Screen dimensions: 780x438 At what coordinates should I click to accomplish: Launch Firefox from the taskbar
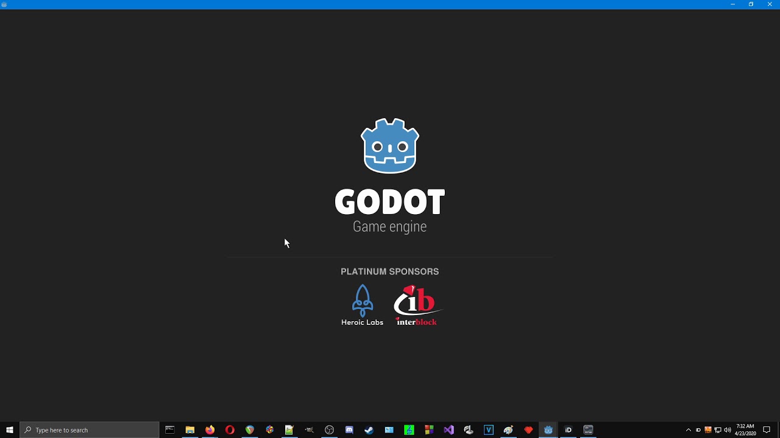coord(210,430)
